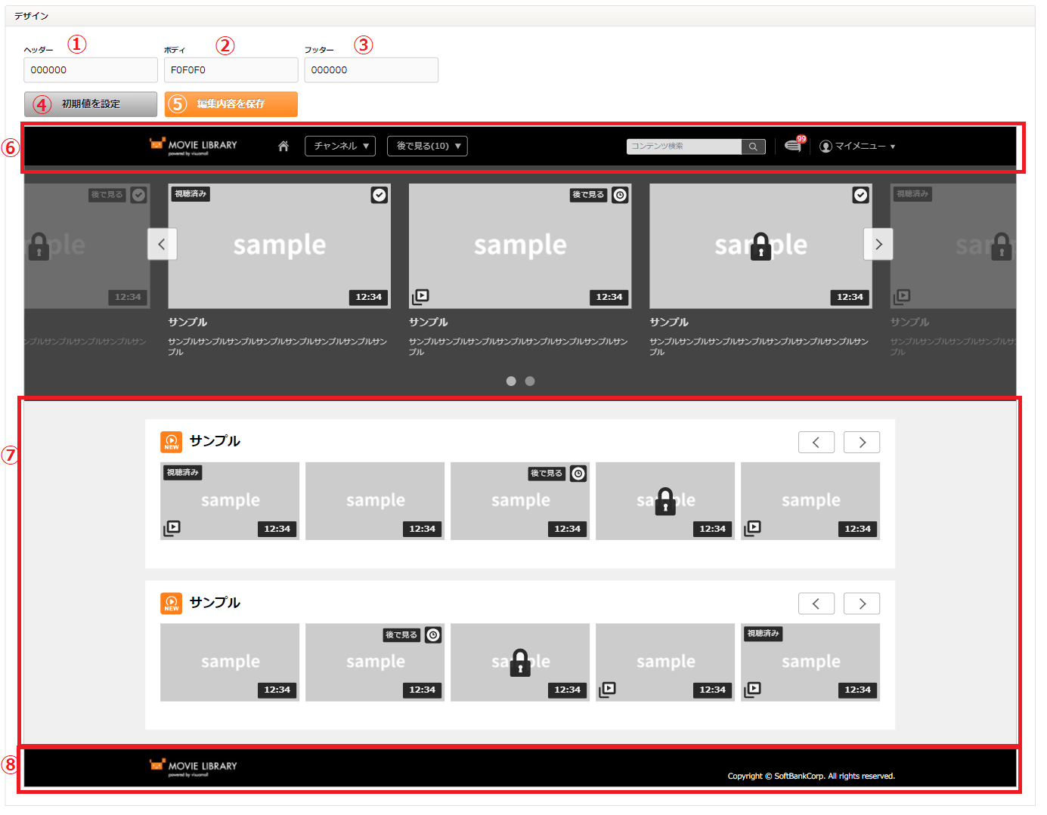
Task: Click the magnifier search button
Action: point(753,147)
